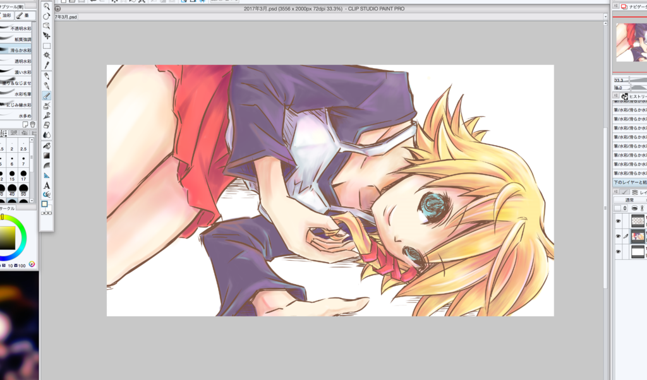Image resolution: width=647 pixels, height=380 pixels.
Task: Hide the middle painted layer eye icon
Action: point(618,236)
